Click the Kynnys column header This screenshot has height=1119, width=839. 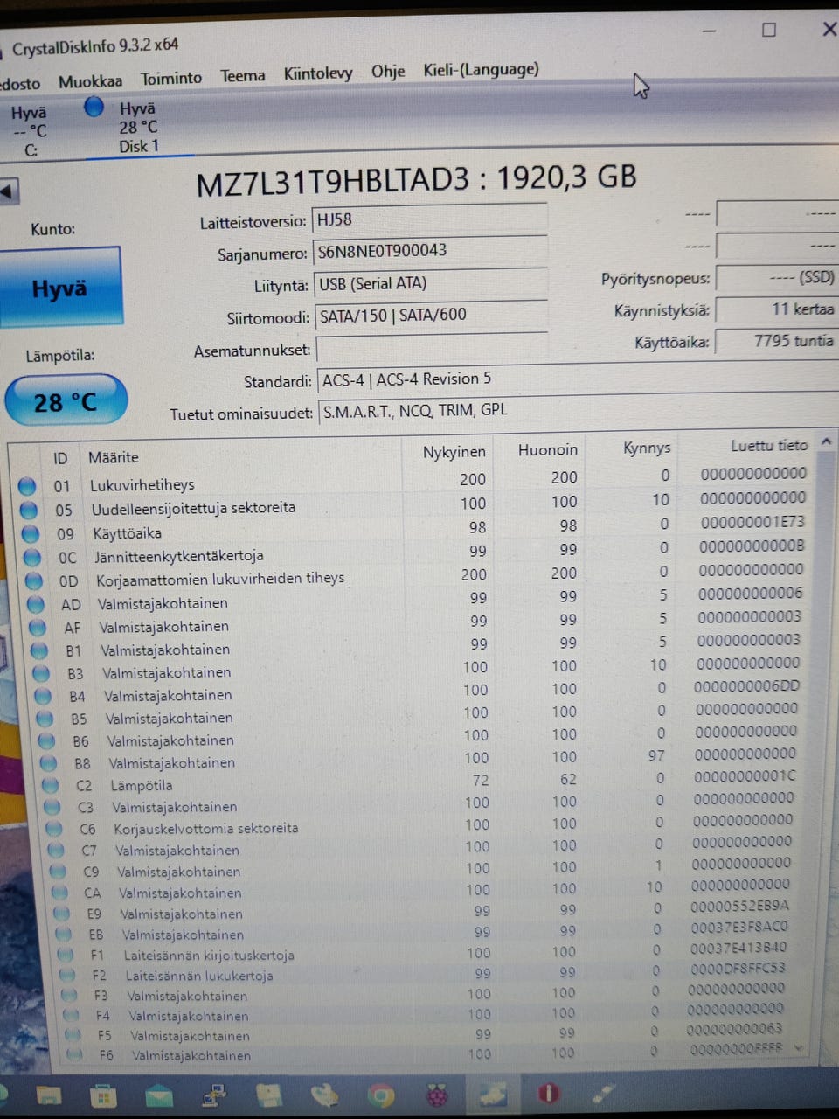[647, 448]
